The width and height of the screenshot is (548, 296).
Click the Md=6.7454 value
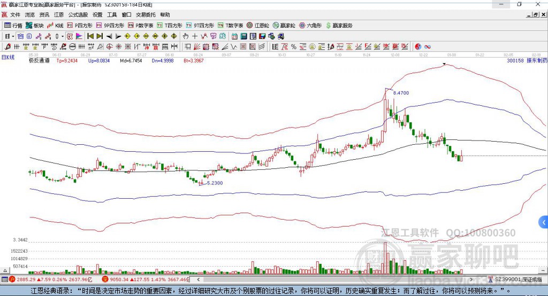point(131,61)
